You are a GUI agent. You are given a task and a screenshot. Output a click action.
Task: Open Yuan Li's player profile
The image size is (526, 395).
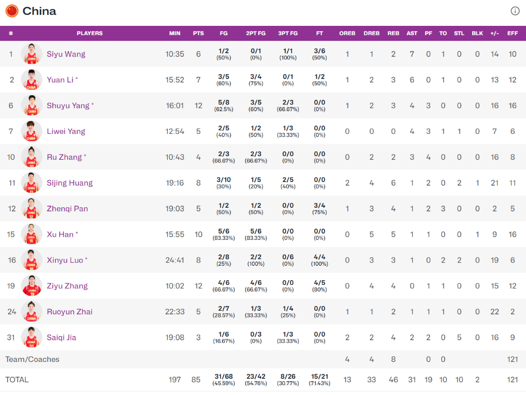click(60, 80)
